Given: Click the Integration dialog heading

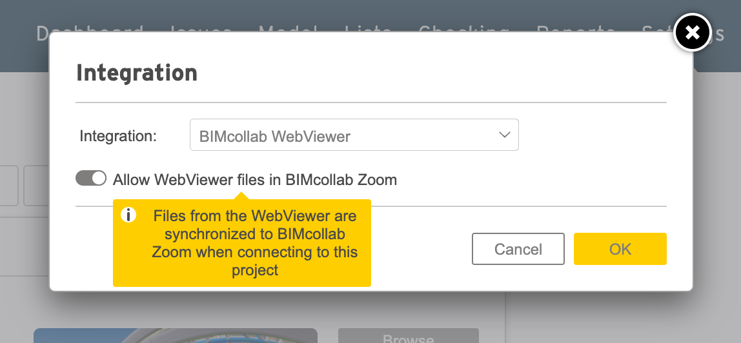Looking at the screenshot, I should click(137, 73).
